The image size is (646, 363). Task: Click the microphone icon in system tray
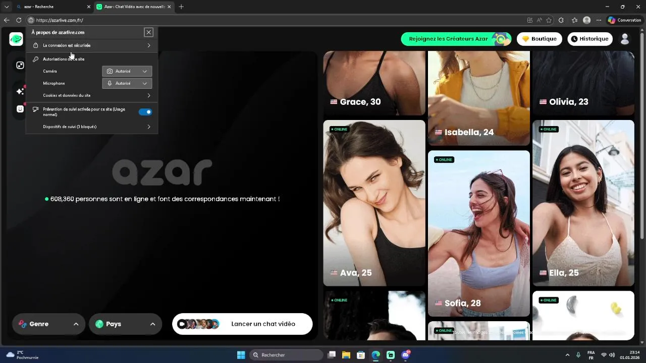578,355
